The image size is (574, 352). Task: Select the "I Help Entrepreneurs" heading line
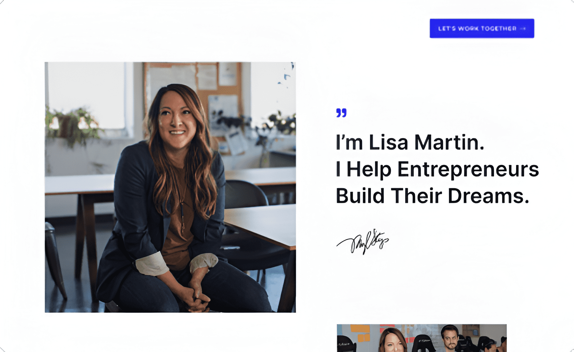437,169
